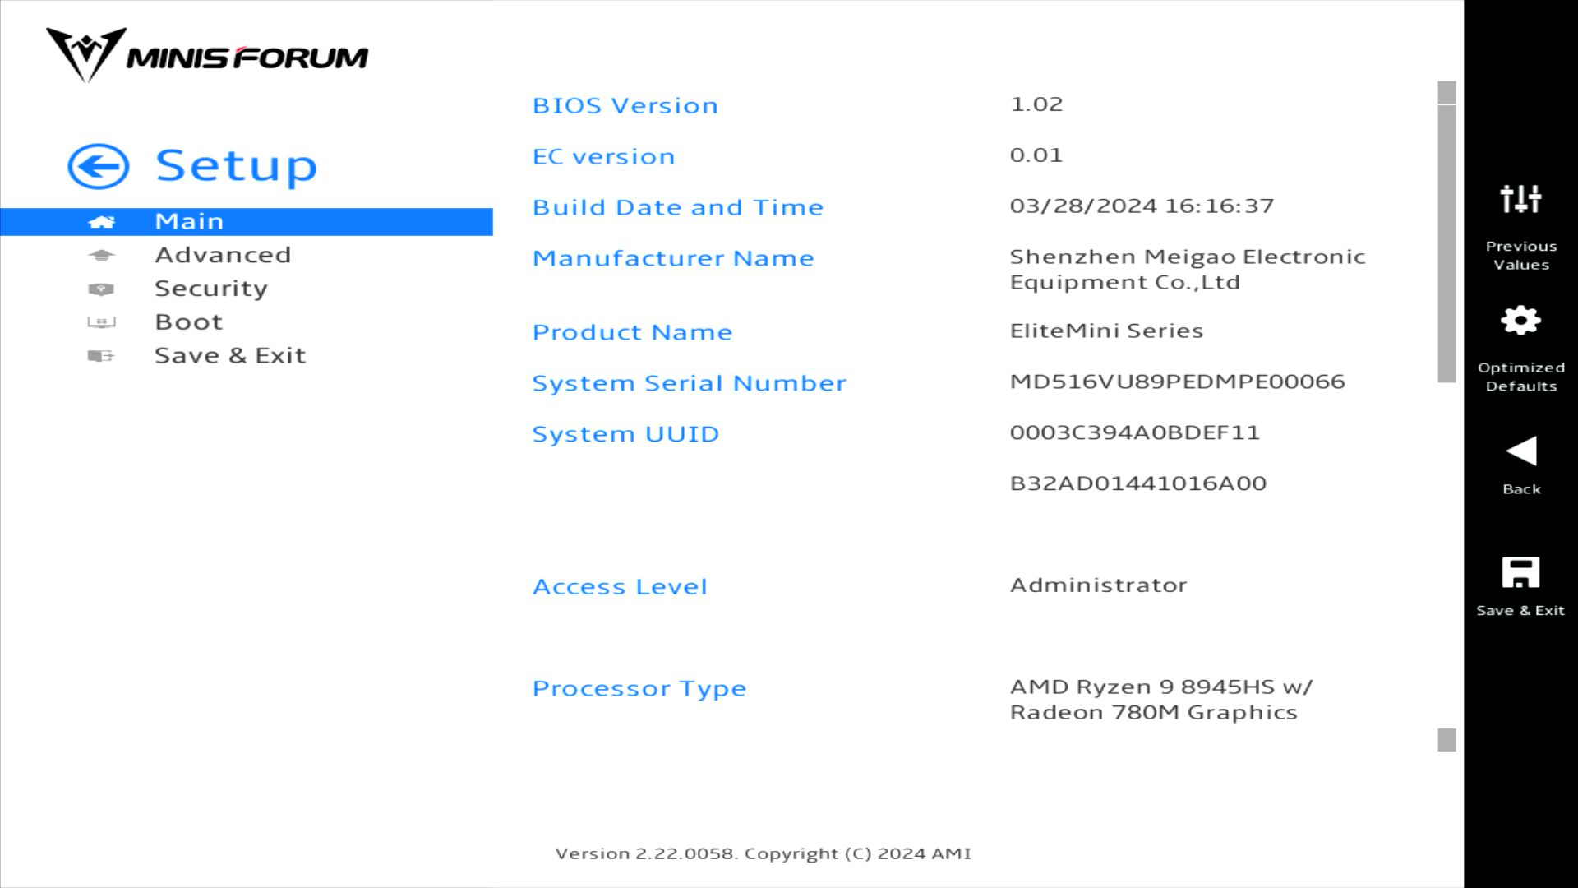The width and height of the screenshot is (1578, 888).
Task: Select Save & Exit in left menu
Action: (230, 356)
